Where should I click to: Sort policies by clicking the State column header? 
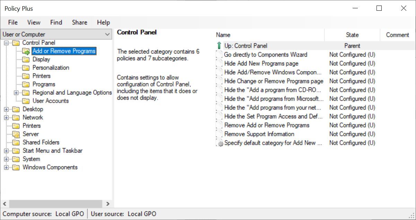pyautogui.click(x=352, y=35)
